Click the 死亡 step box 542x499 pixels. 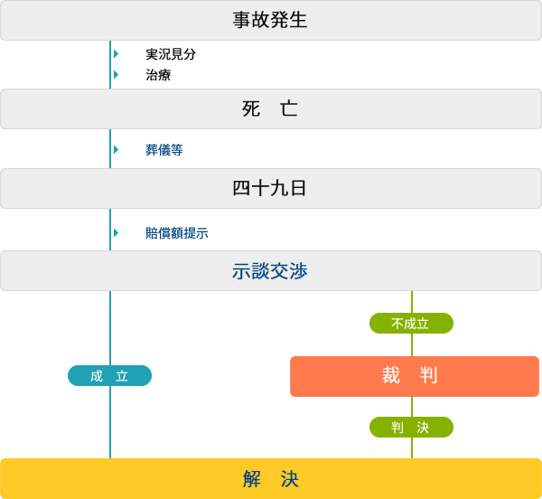click(271, 109)
